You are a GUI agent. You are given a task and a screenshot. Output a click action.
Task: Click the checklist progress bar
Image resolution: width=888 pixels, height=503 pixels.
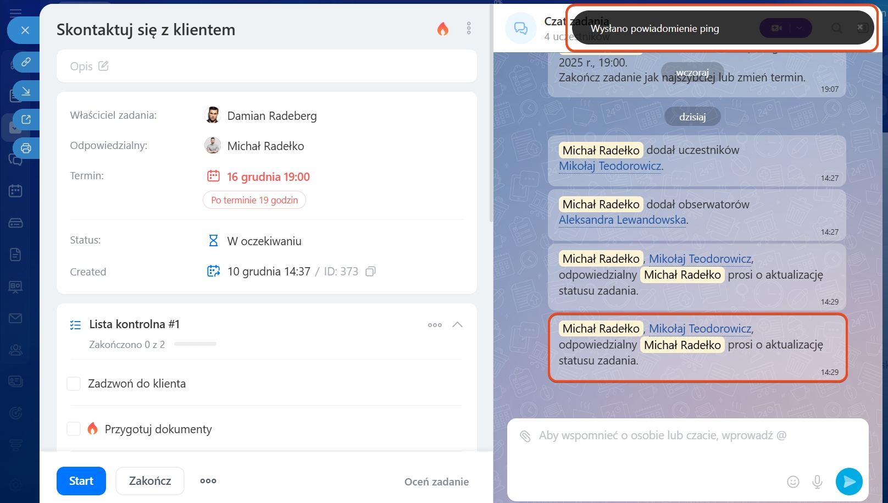pyautogui.click(x=195, y=344)
